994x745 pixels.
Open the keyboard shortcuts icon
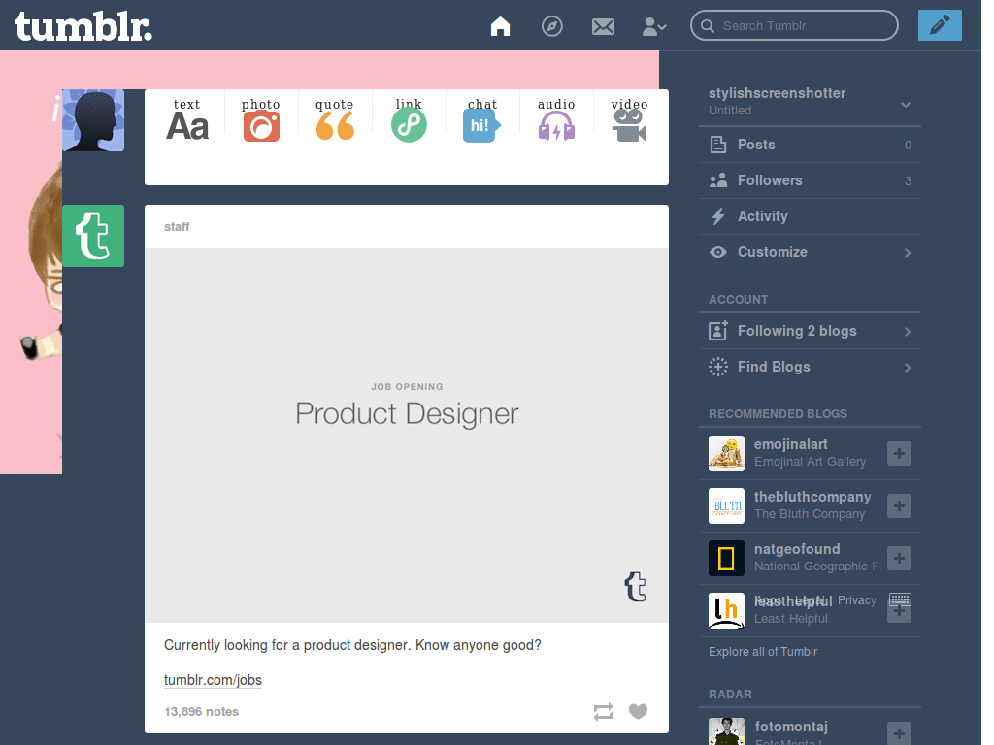click(x=900, y=599)
